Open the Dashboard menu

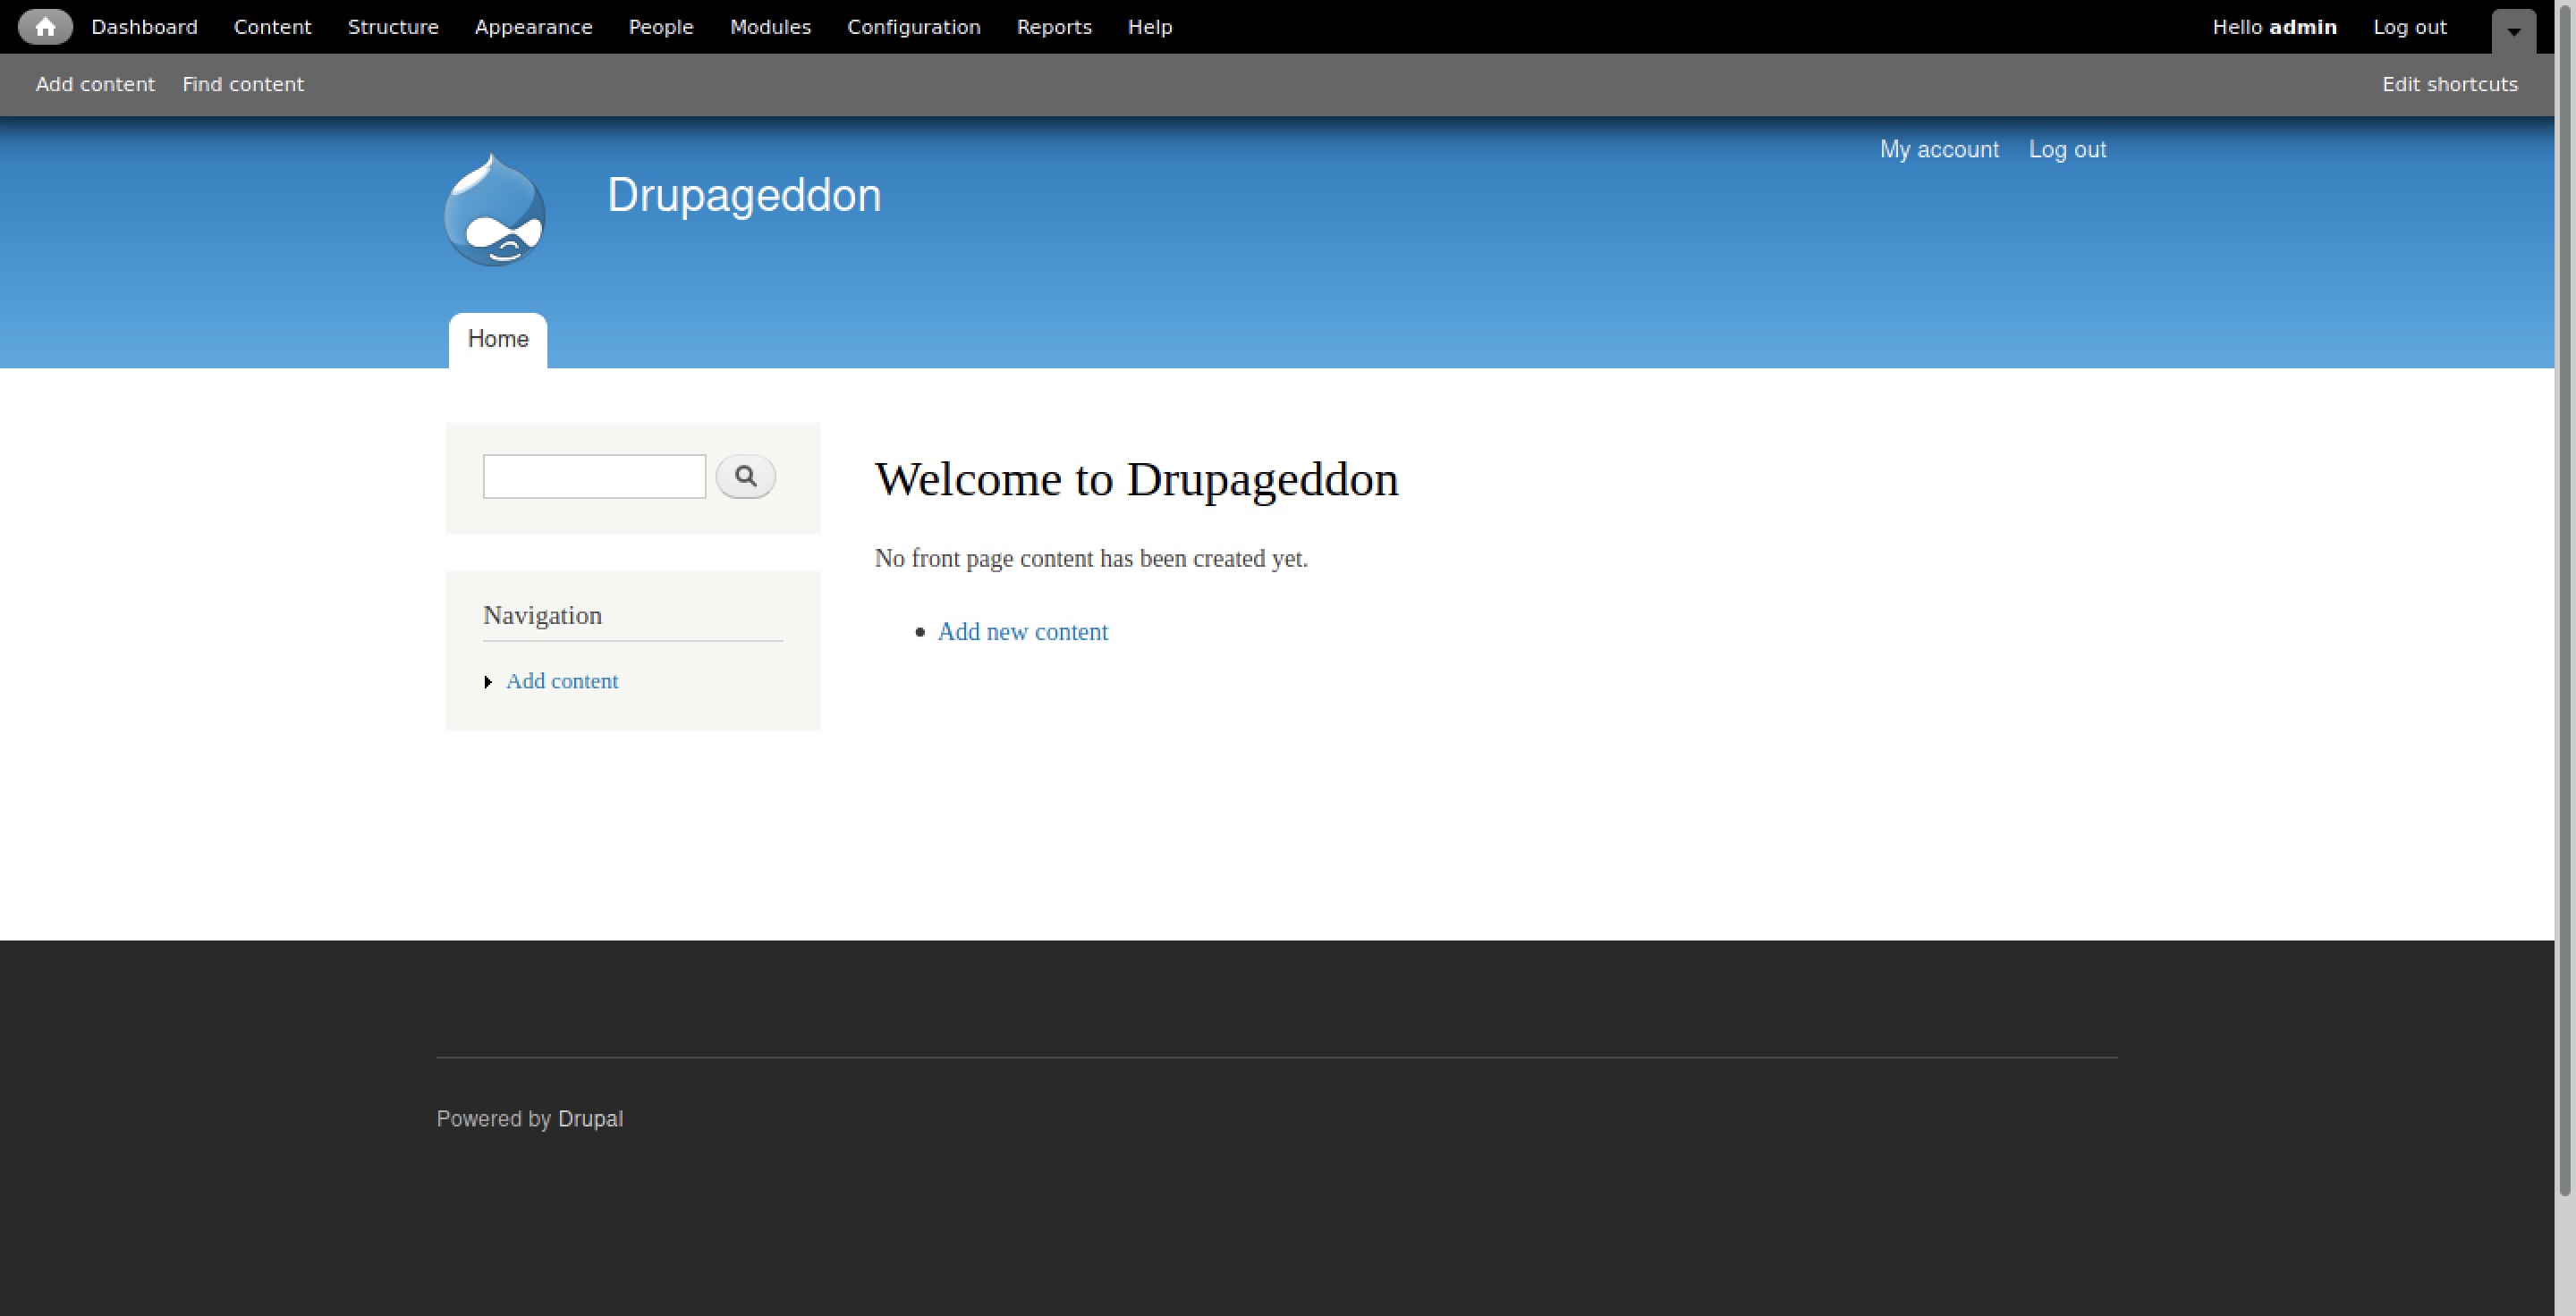(144, 27)
